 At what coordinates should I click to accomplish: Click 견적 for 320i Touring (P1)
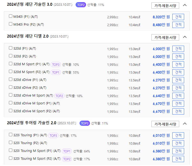(x=178, y=135)
